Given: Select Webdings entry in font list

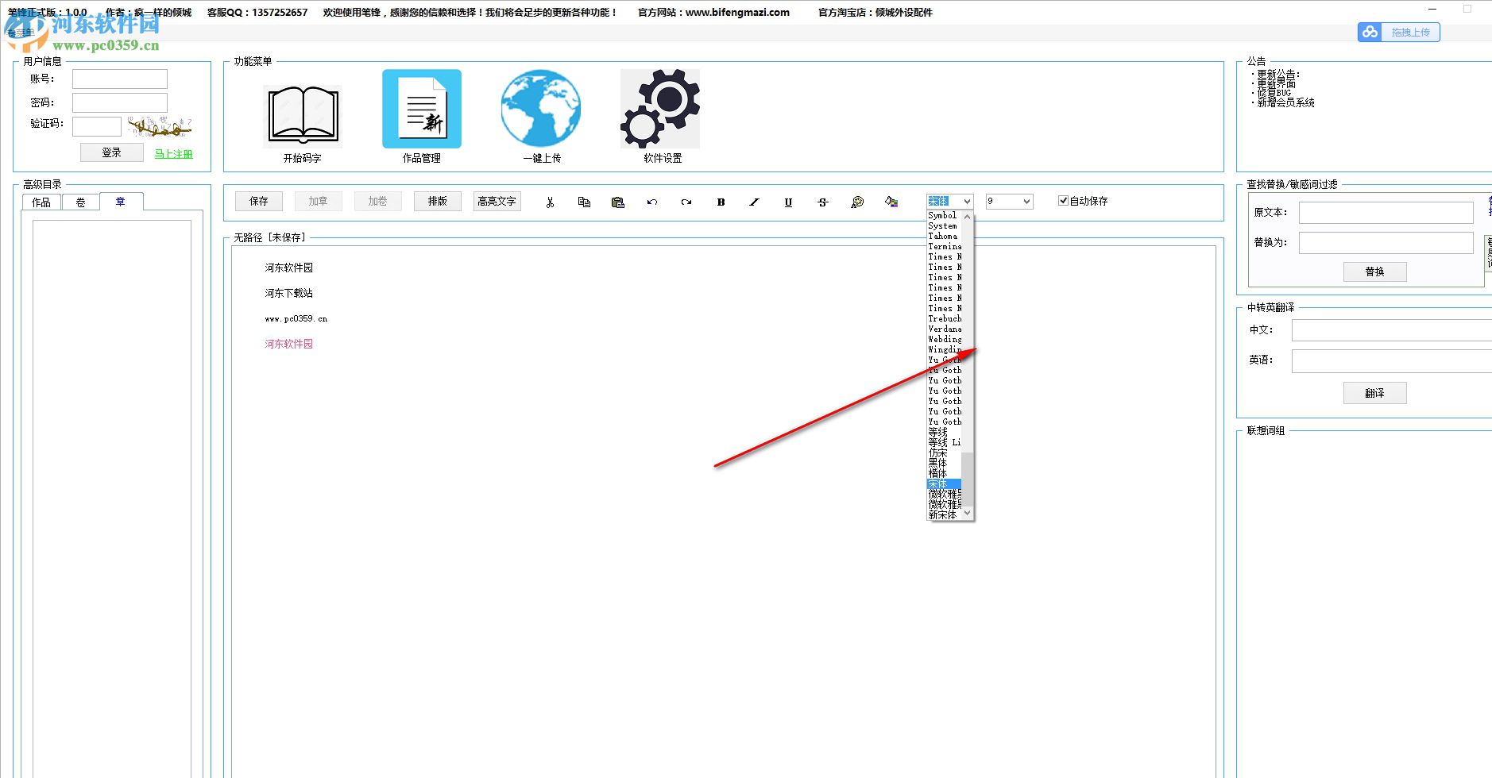Looking at the screenshot, I should click(945, 339).
